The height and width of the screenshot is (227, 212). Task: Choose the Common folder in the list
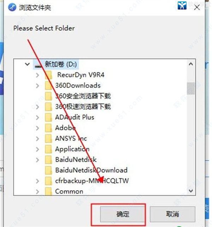point(64,191)
